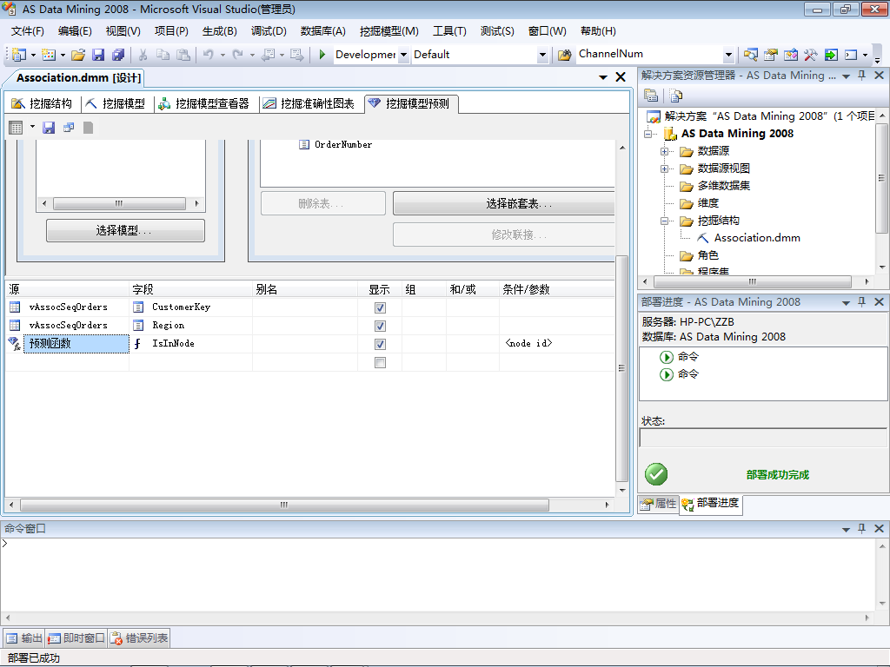Viewport: 890px width, 667px height.
Task: Click the 状态 status text field
Action: pyautogui.click(x=763, y=438)
